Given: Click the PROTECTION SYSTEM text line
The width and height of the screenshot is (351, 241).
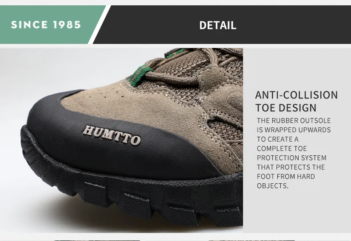Looking at the screenshot, I should pos(291,158).
